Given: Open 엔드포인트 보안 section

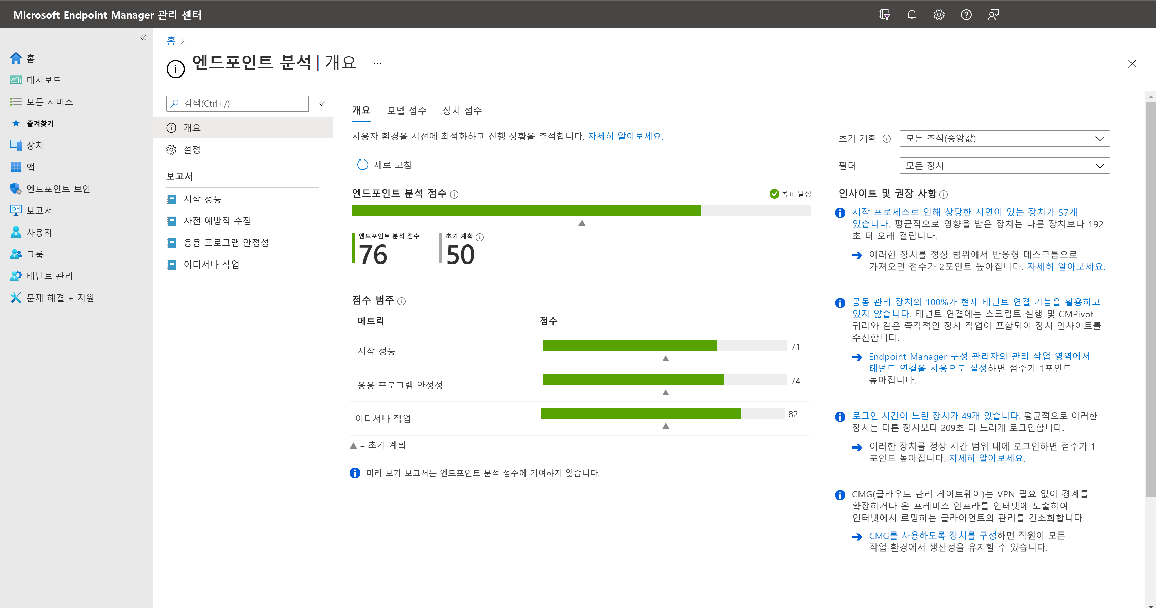Looking at the screenshot, I should click(50, 189).
